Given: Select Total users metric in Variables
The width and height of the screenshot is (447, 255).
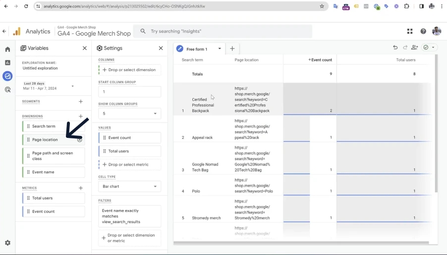Looking at the screenshot, I should 54,198.
